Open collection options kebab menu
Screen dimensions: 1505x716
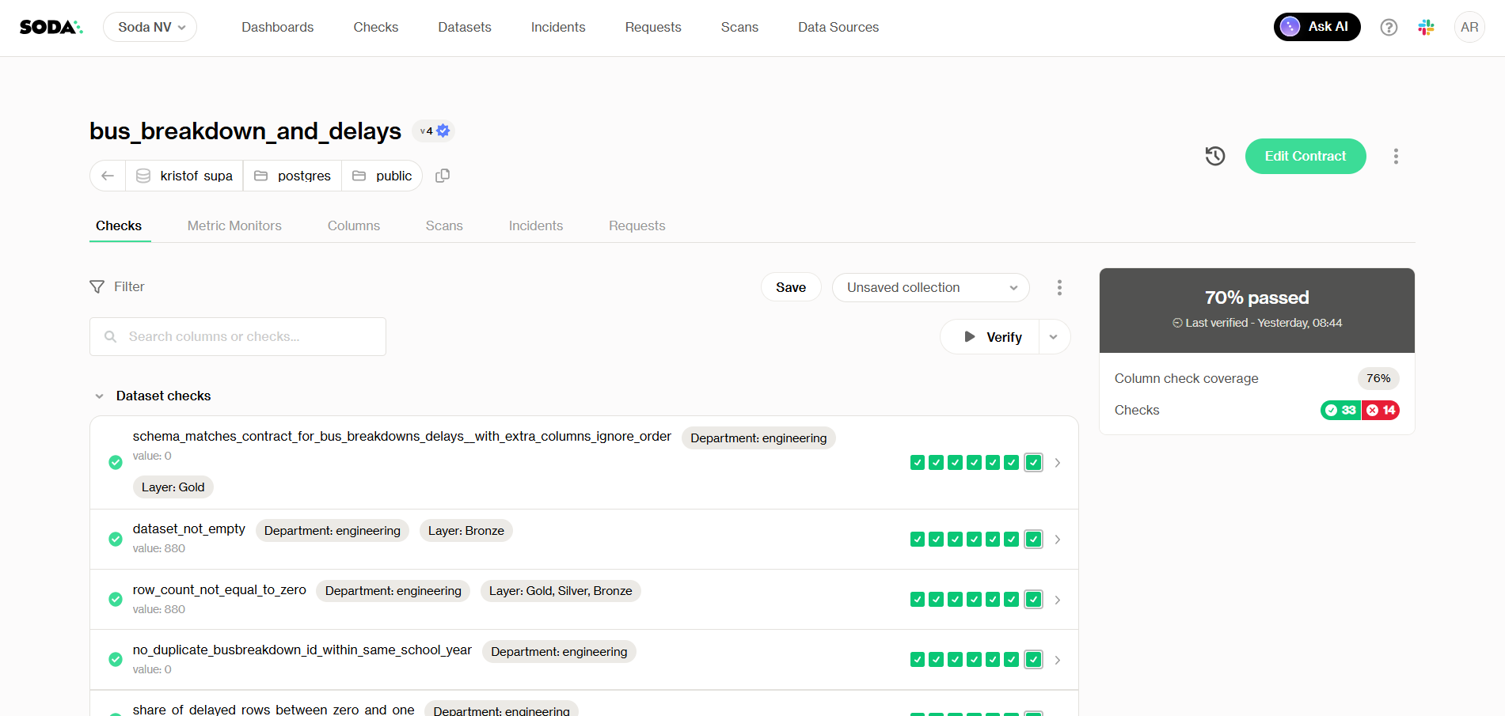(1058, 287)
